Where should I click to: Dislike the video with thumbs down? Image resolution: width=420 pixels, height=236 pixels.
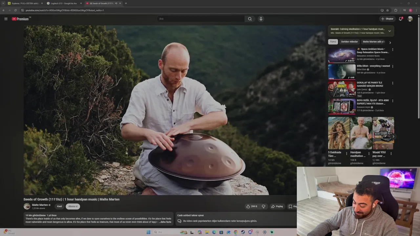point(263,206)
